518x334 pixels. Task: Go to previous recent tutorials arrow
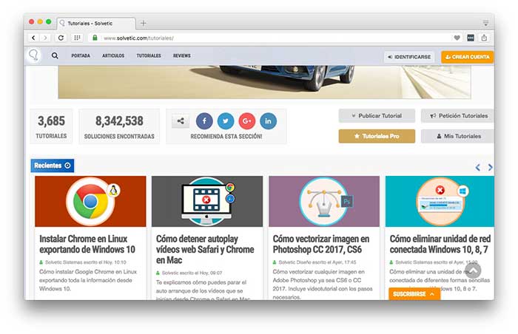coord(478,167)
